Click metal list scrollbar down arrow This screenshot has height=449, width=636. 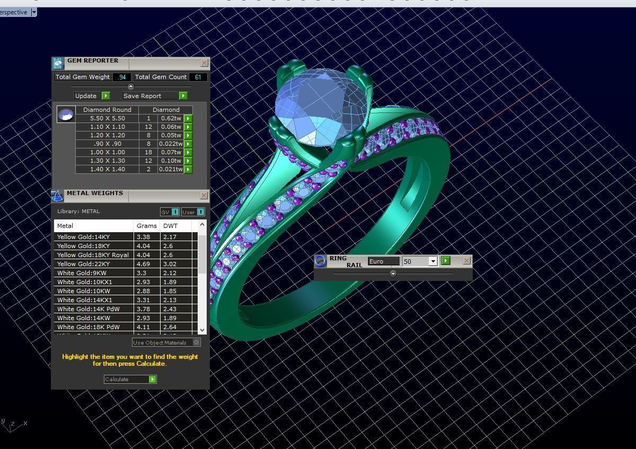point(202,330)
